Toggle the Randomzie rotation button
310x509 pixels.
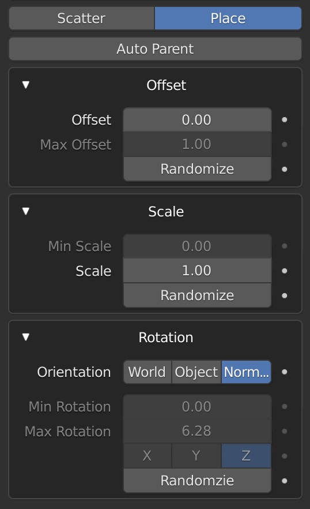197,481
